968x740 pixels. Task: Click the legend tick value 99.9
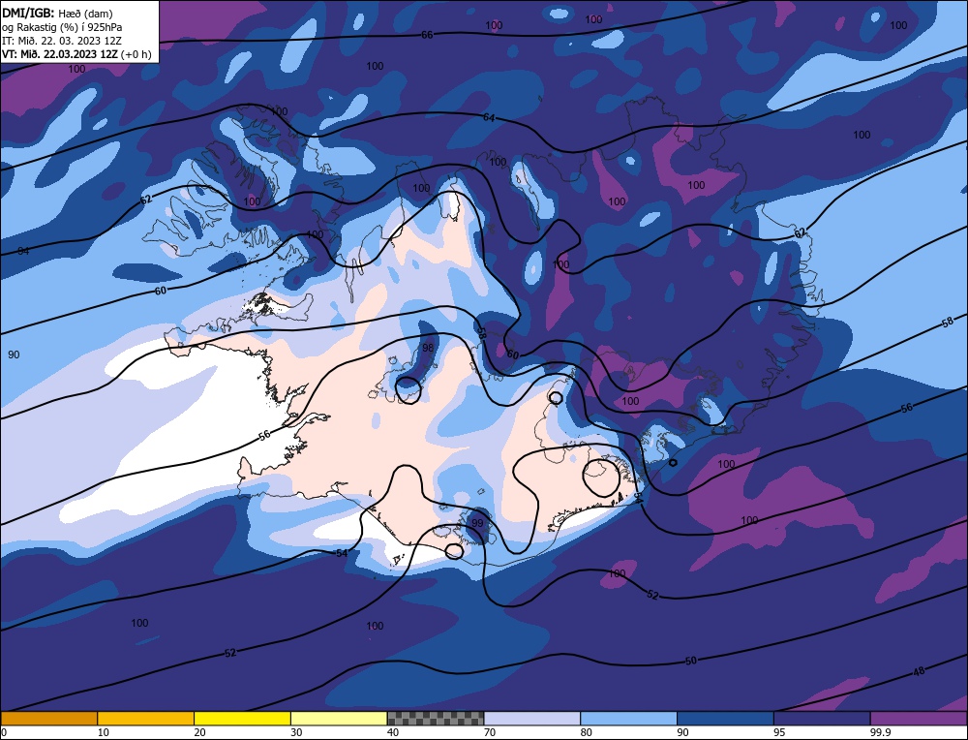coord(879,732)
